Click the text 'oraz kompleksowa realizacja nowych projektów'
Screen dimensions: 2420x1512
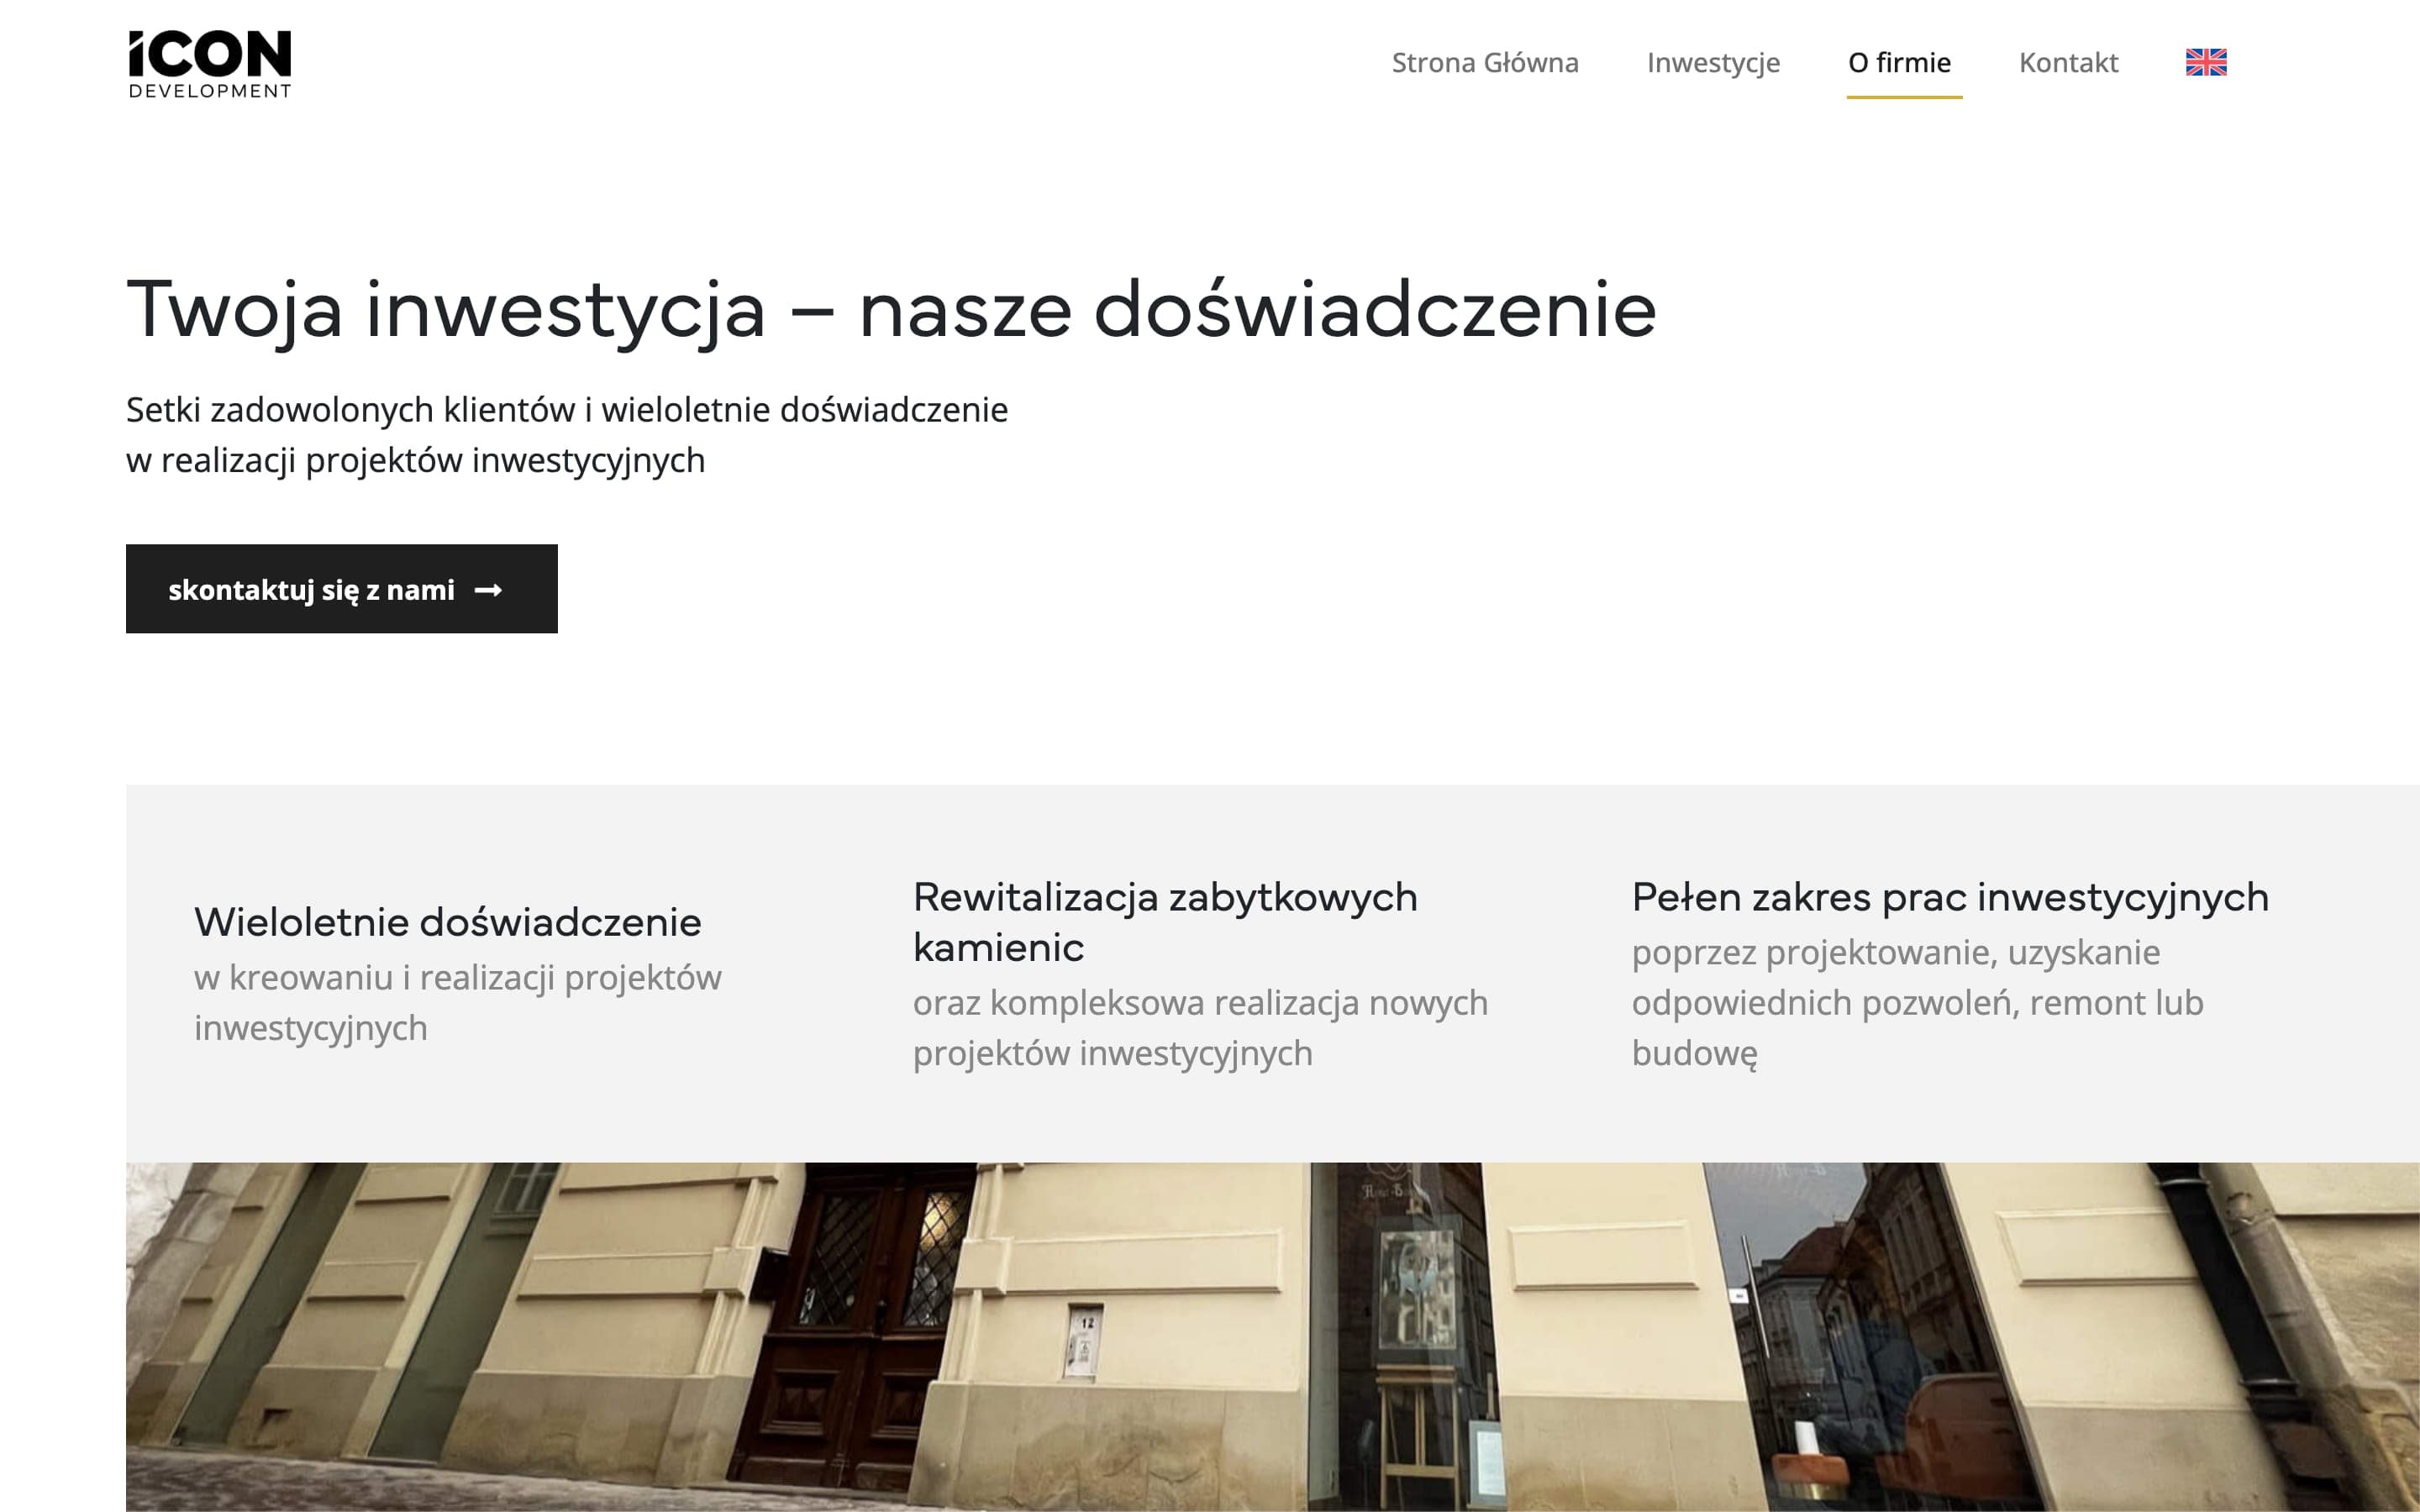1200,1027
